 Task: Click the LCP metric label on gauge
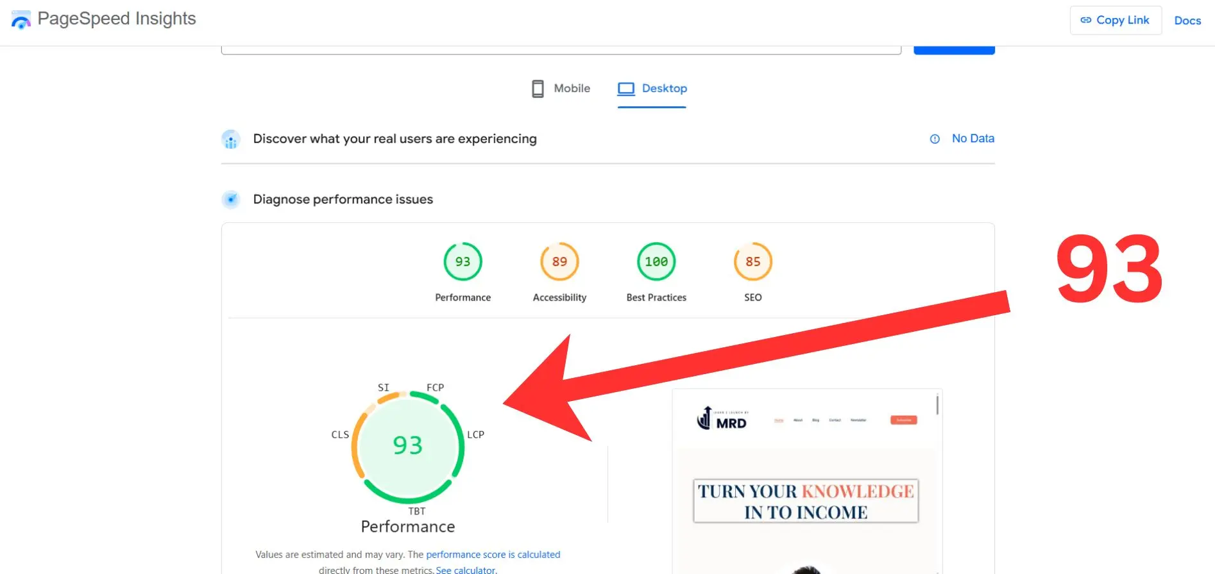[475, 434]
